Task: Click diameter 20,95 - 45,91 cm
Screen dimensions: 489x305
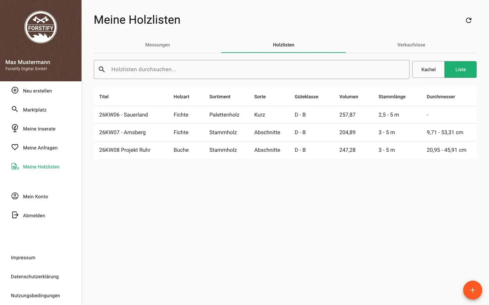Action: click(447, 150)
